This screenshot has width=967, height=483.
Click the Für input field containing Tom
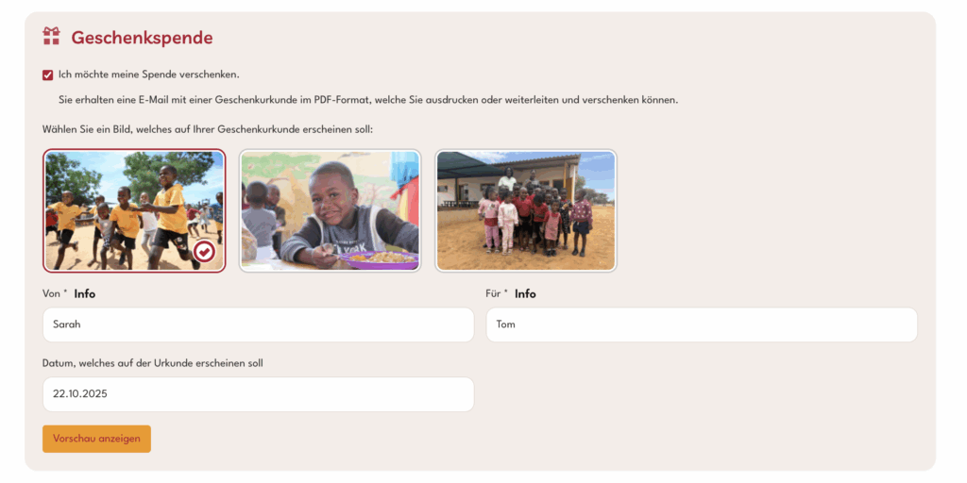[702, 325]
